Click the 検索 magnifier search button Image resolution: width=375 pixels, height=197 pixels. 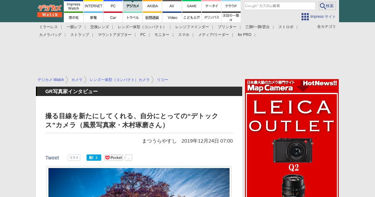point(327,6)
